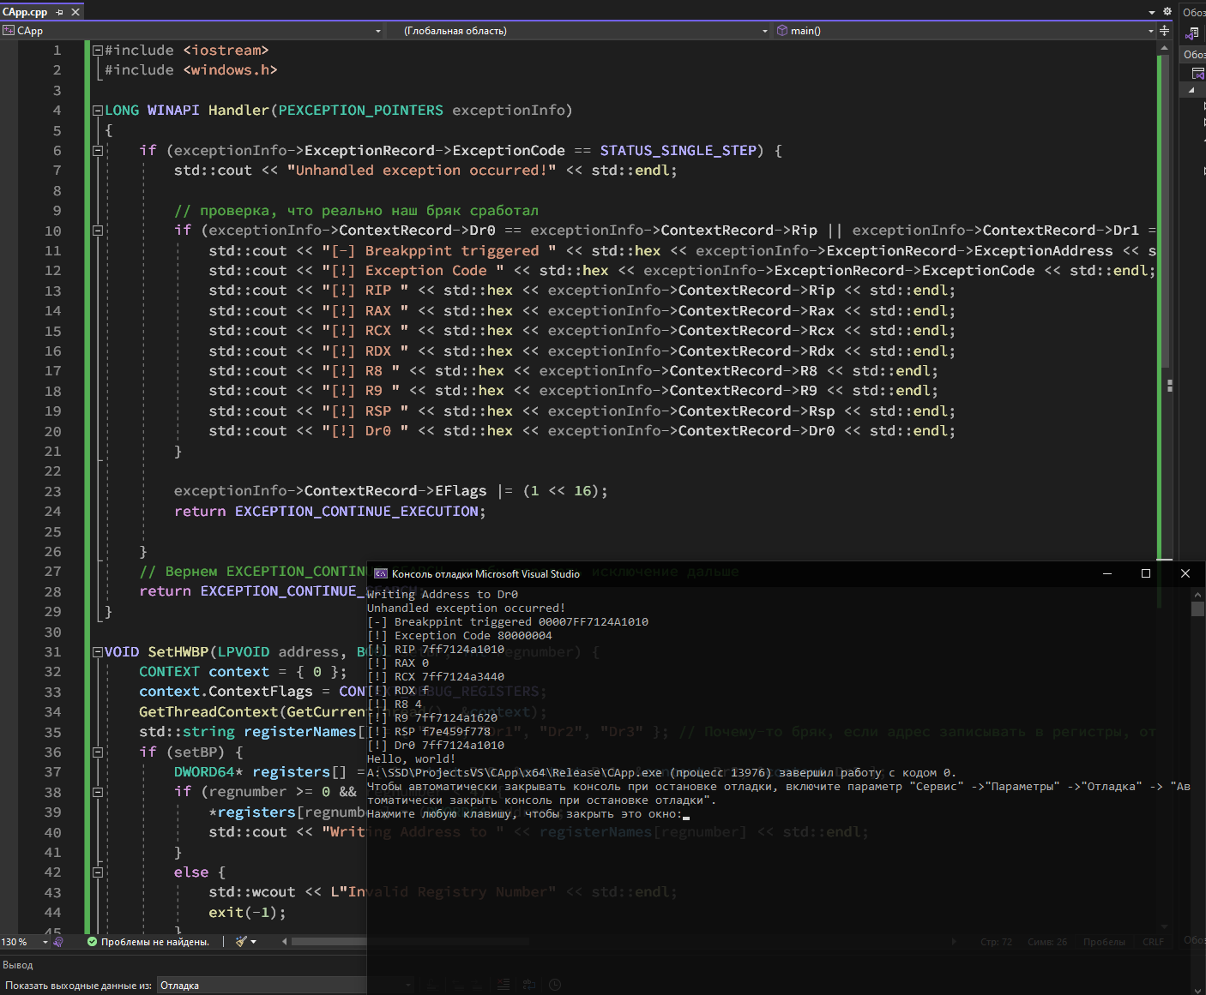Screen dimensions: 1206x995
Task: Select the CApp.cpp editor tab
Action: point(25,12)
